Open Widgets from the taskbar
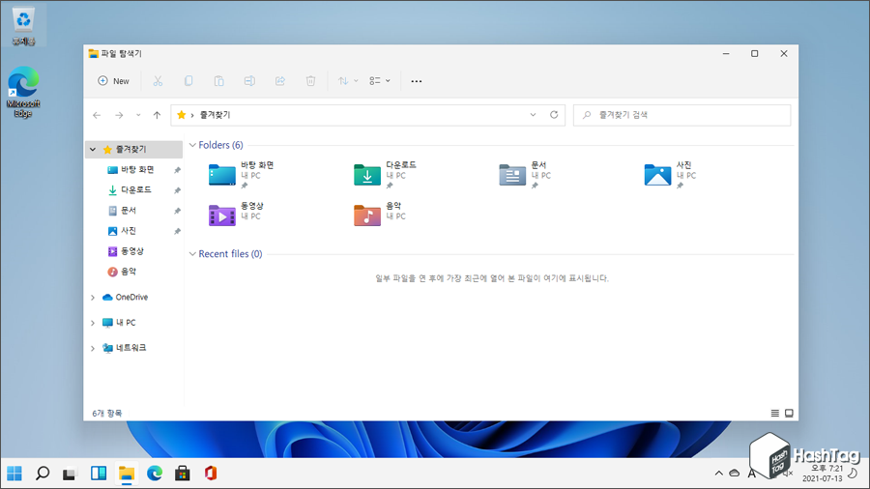The image size is (870, 489). coord(99,474)
